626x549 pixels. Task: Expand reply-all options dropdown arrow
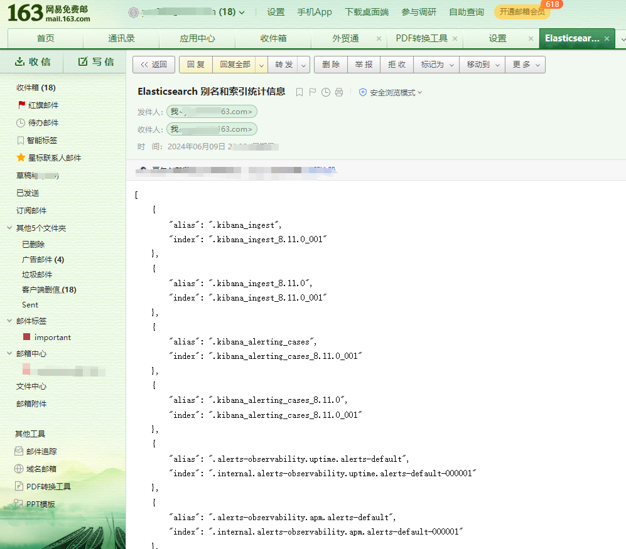pyautogui.click(x=261, y=65)
